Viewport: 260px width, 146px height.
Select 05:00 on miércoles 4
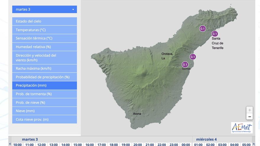click(246, 145)
